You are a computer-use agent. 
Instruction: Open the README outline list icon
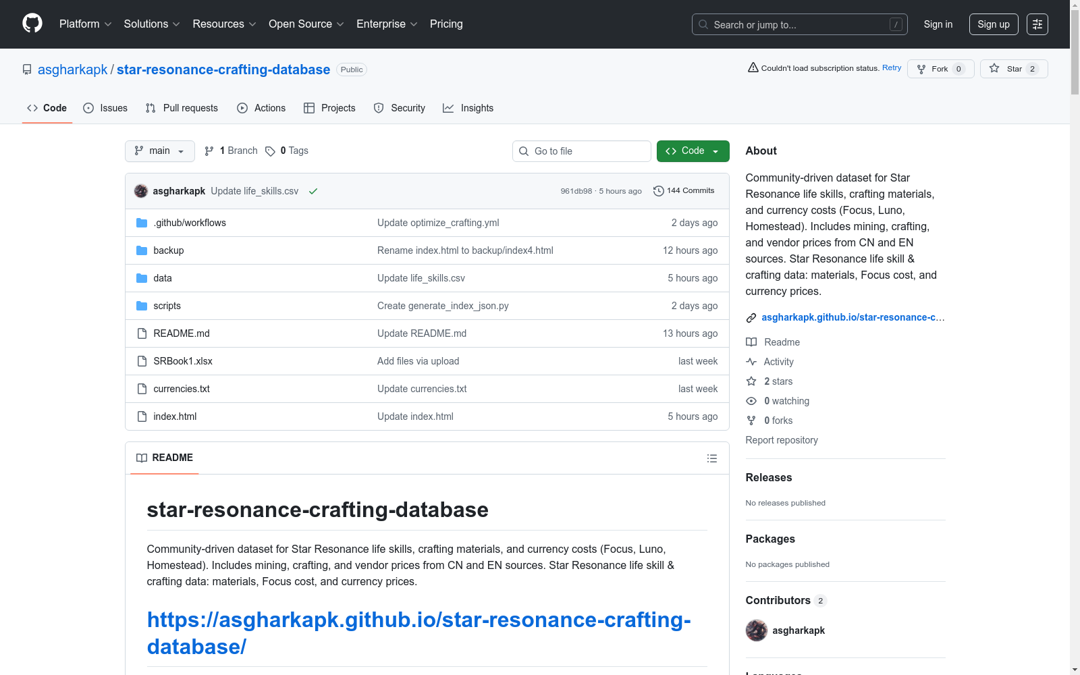point(712,458)
